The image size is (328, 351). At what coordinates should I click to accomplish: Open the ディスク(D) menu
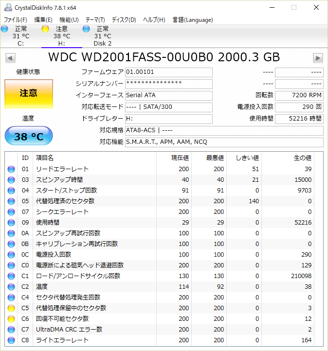124,20
